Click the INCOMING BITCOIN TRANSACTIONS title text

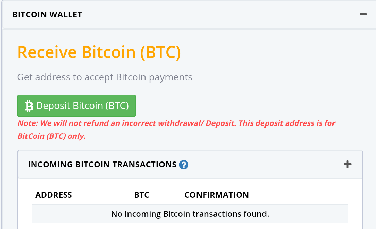point(102,165)
